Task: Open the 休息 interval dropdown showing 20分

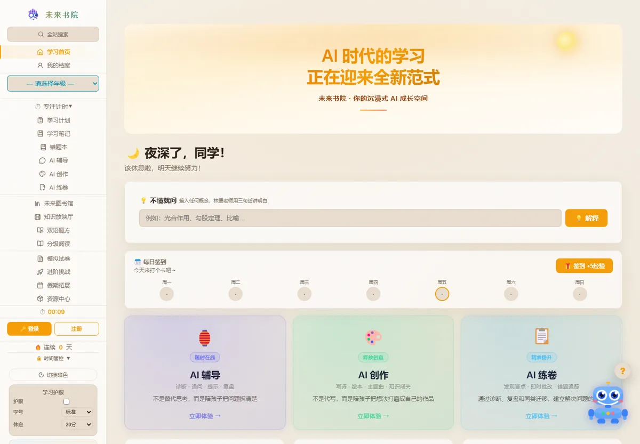Action: 77,425
